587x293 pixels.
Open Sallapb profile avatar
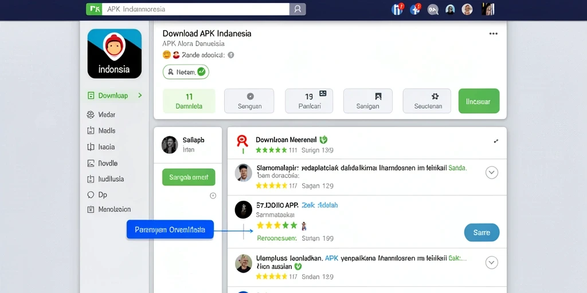point(170,145)
